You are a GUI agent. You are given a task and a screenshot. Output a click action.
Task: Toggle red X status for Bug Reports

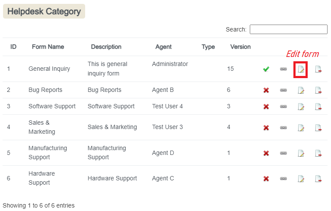pyautogui.click(x=266, y=90)
